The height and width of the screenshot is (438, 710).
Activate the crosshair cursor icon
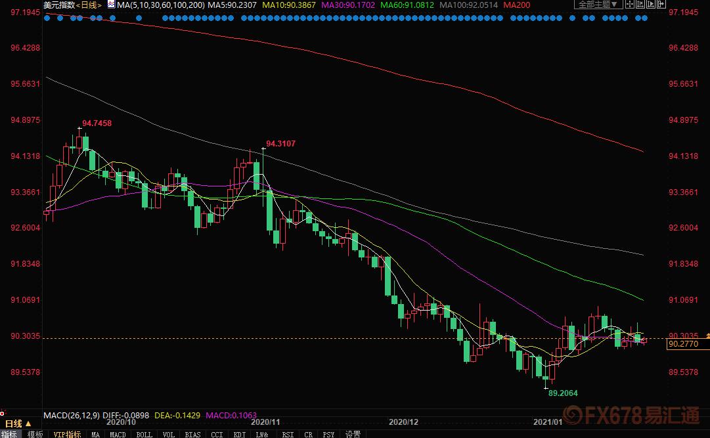tap(630, 5)
